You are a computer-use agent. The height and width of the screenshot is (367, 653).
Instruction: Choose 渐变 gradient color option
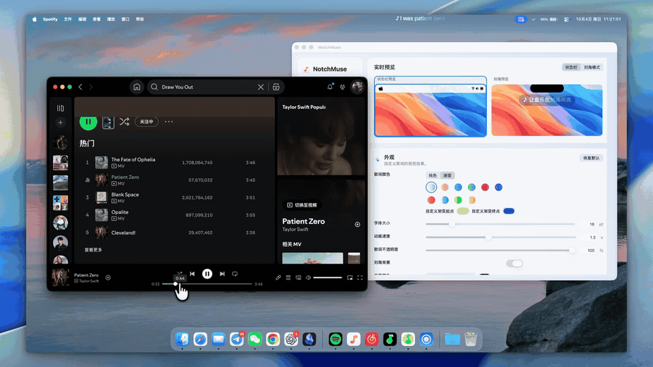448,175
